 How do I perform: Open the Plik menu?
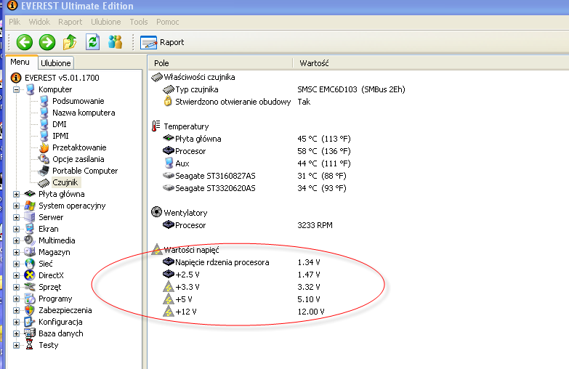(15, 22)
